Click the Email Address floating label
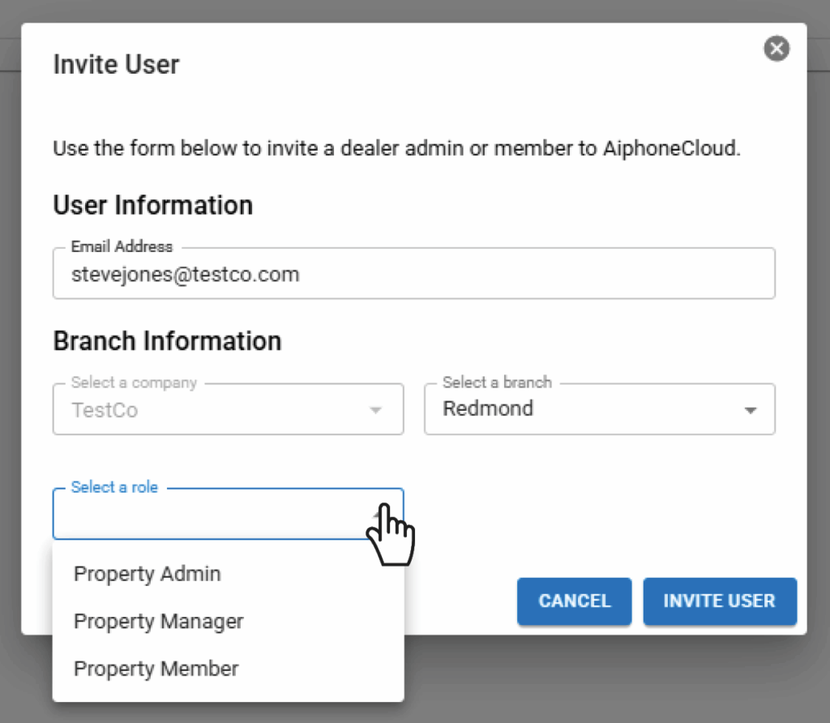 click(x=122, y=246)
